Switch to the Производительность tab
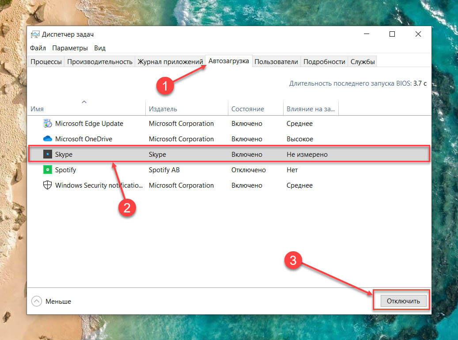 [100, 62]
